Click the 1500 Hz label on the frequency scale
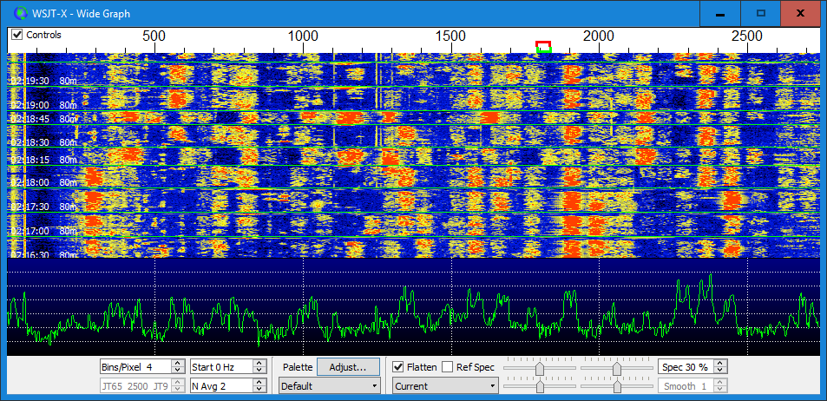This screenshot has height=401, width=827. (451, 36)
